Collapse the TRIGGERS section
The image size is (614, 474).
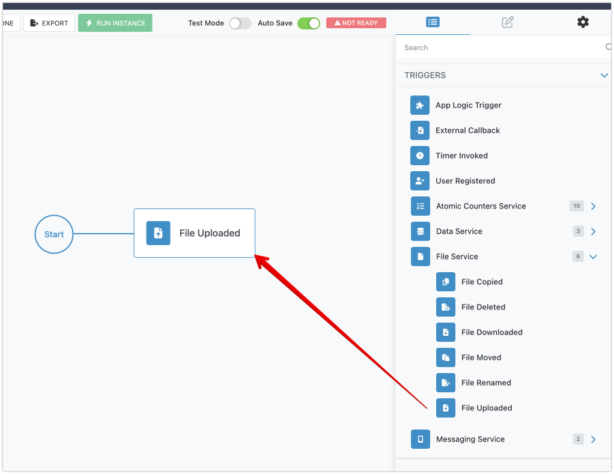click(604, 75)
